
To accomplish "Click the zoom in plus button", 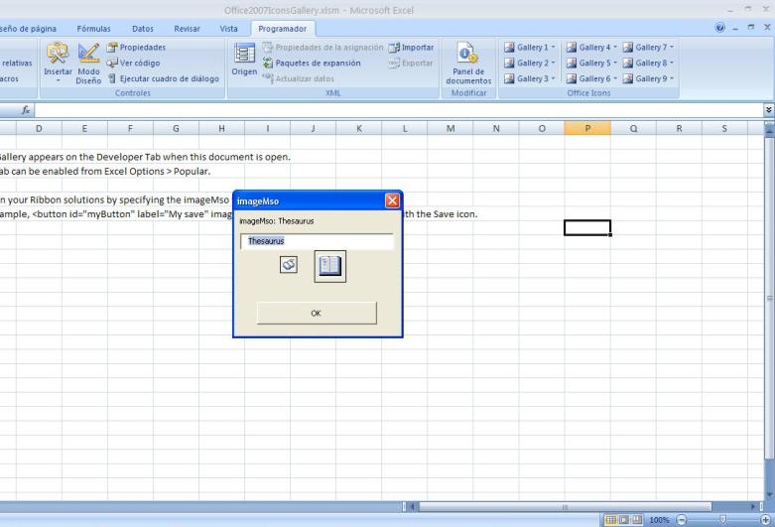I will [763, 519].
